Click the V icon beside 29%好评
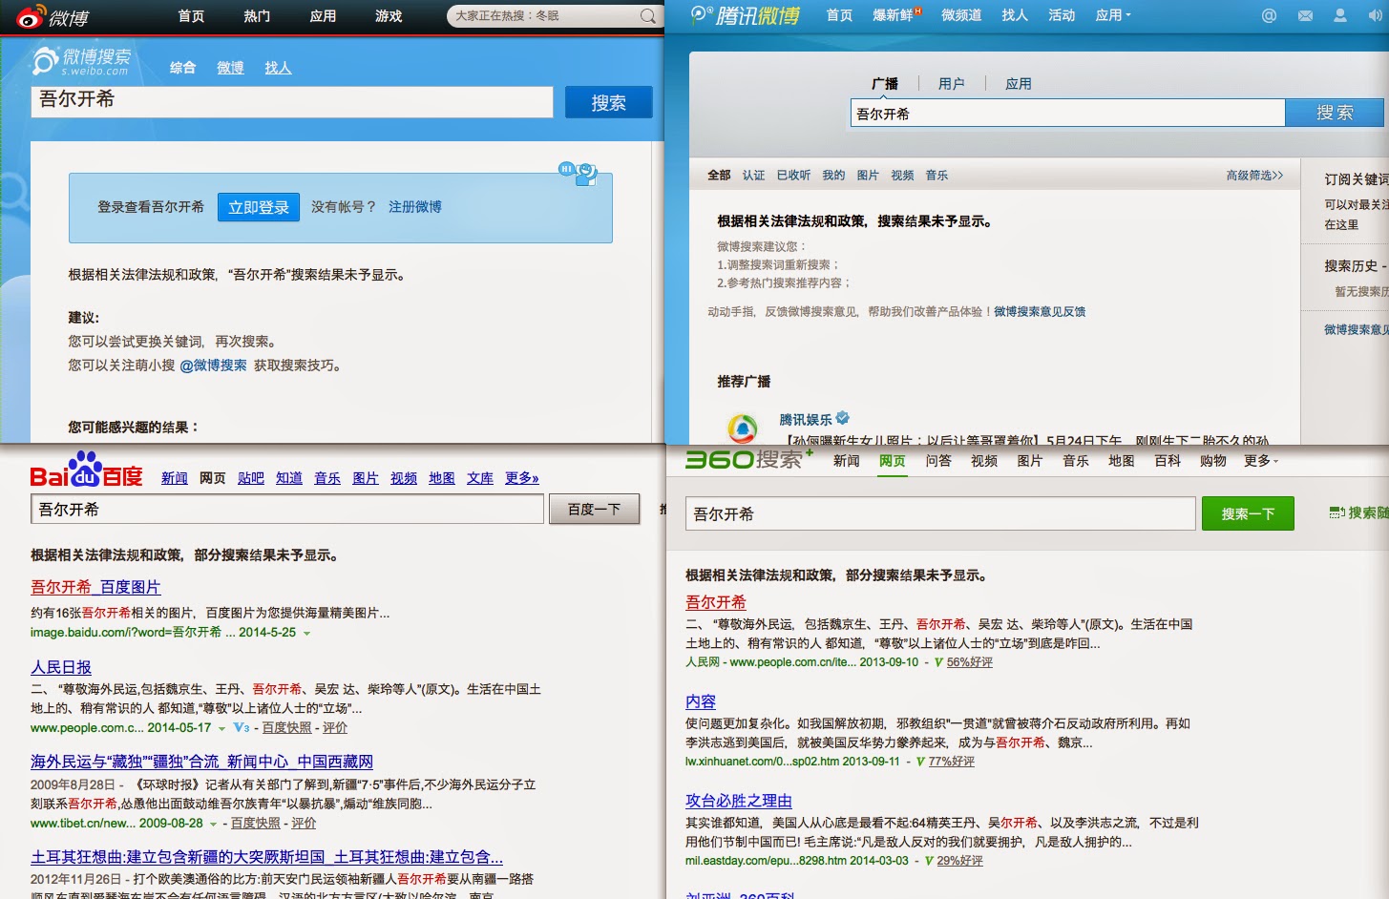Screen dimensions: 1389x899 click(929, 861)
